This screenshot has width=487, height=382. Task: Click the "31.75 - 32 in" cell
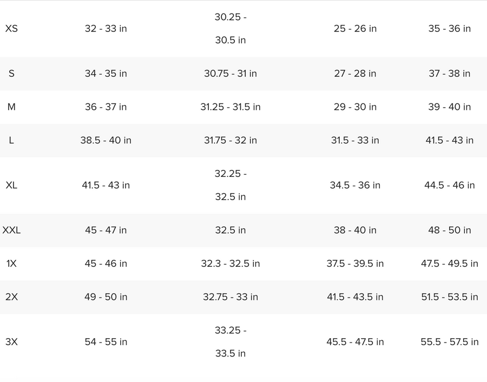(x=231, y=141)
